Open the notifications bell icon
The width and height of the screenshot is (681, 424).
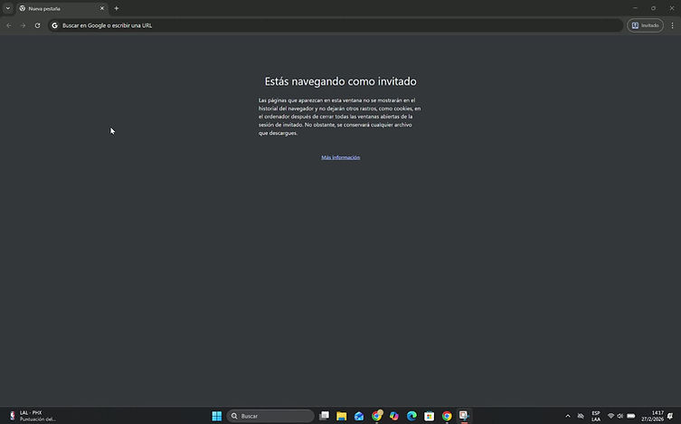(670, 416)
